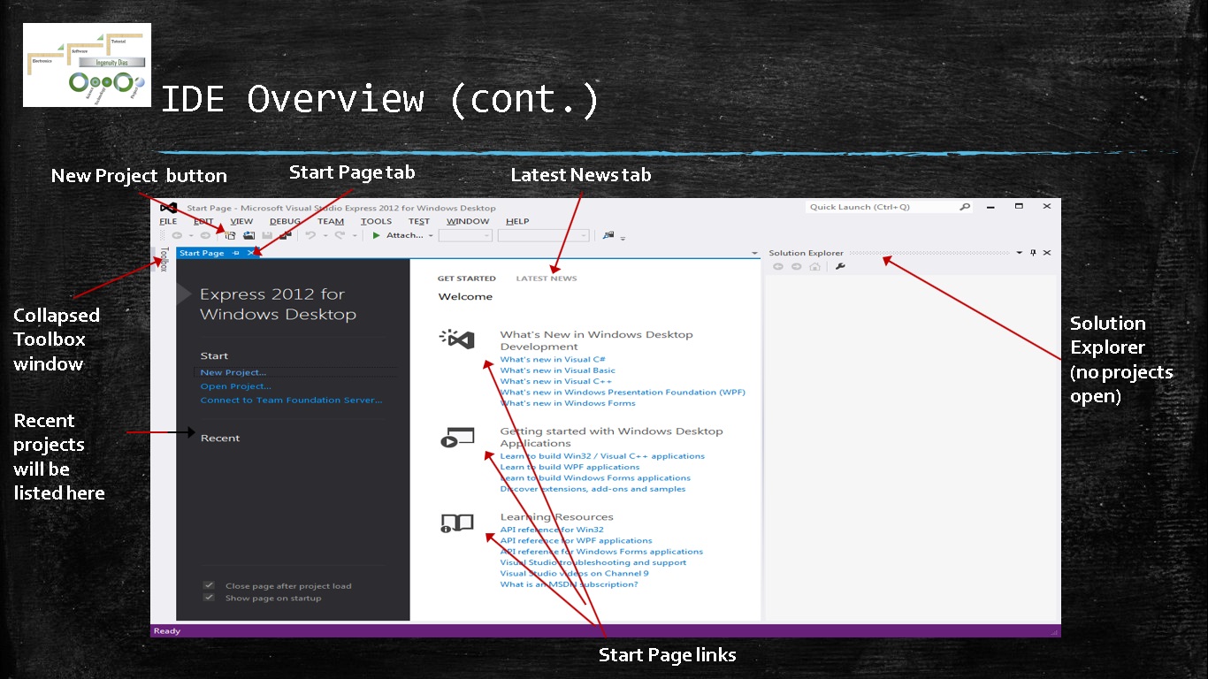
Task: Click the Navigate Forward toolbar arrow
Action: [205, 235]
